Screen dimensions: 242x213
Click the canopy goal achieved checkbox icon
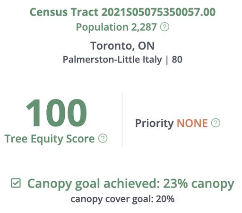(16, 183)
